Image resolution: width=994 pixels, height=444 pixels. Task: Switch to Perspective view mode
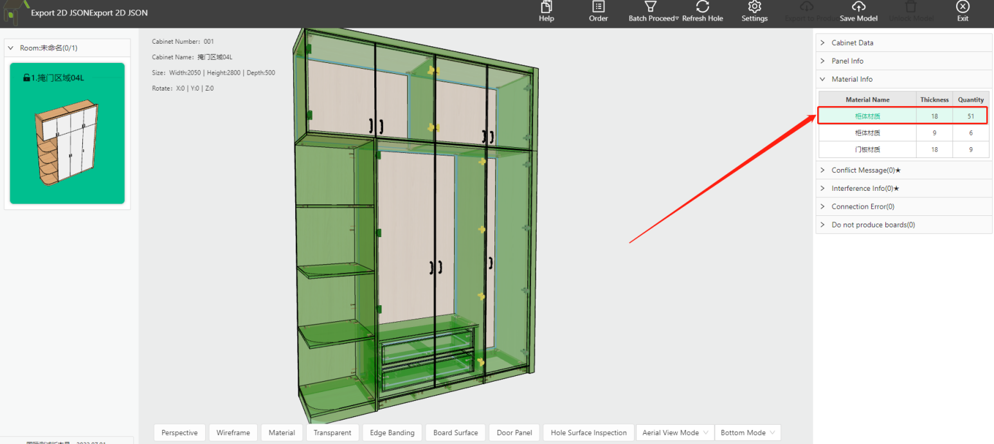(x=179, y=432)
